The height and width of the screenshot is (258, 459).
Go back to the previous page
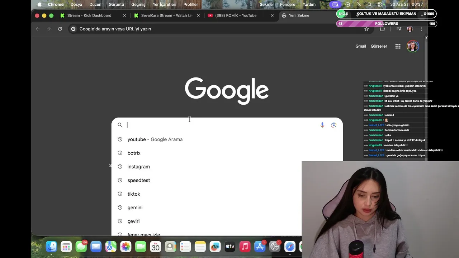38,29
